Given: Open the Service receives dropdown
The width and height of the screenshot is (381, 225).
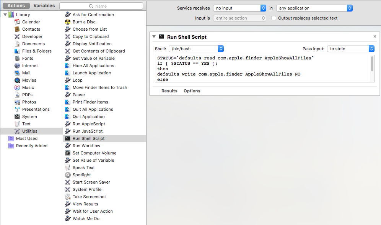Looking at the screenshot, I should point(239,8).
